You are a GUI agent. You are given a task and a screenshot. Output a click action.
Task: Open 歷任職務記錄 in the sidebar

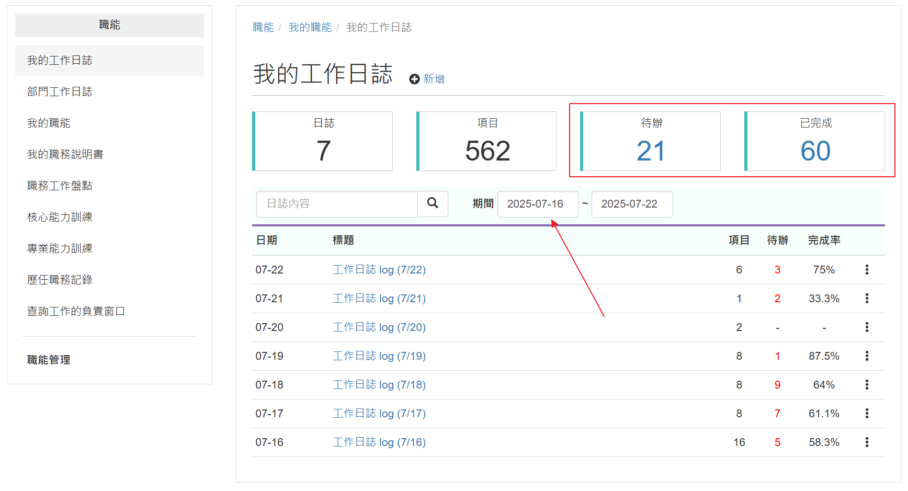(109, 280)
